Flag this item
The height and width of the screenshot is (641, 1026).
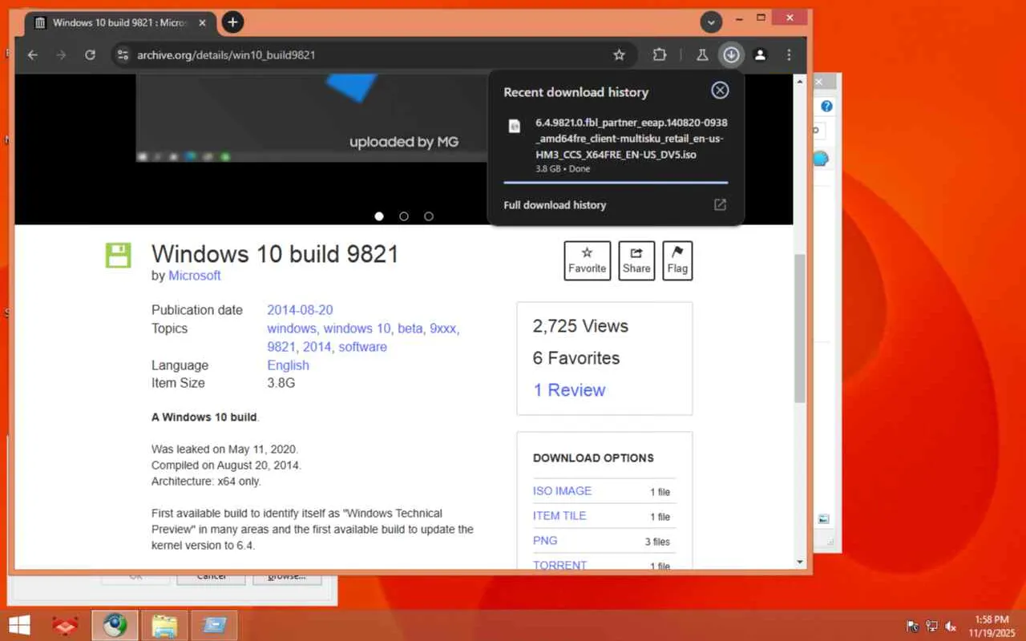tap(677, 261)
